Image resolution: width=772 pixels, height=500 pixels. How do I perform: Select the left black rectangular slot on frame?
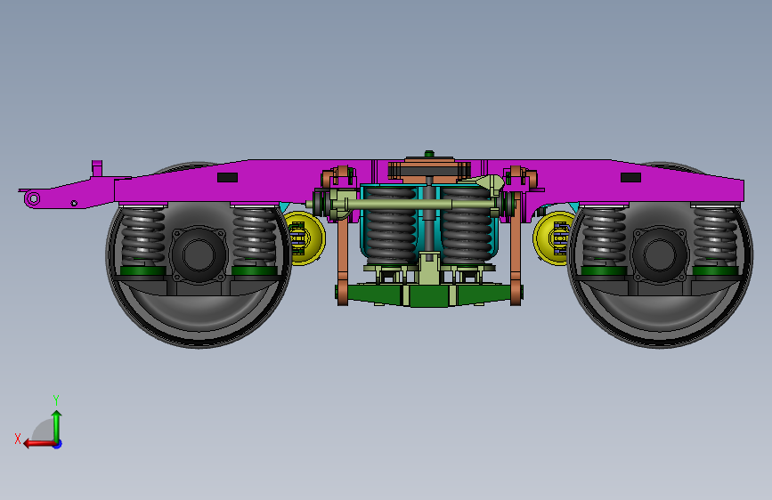(x=227, y=177)
